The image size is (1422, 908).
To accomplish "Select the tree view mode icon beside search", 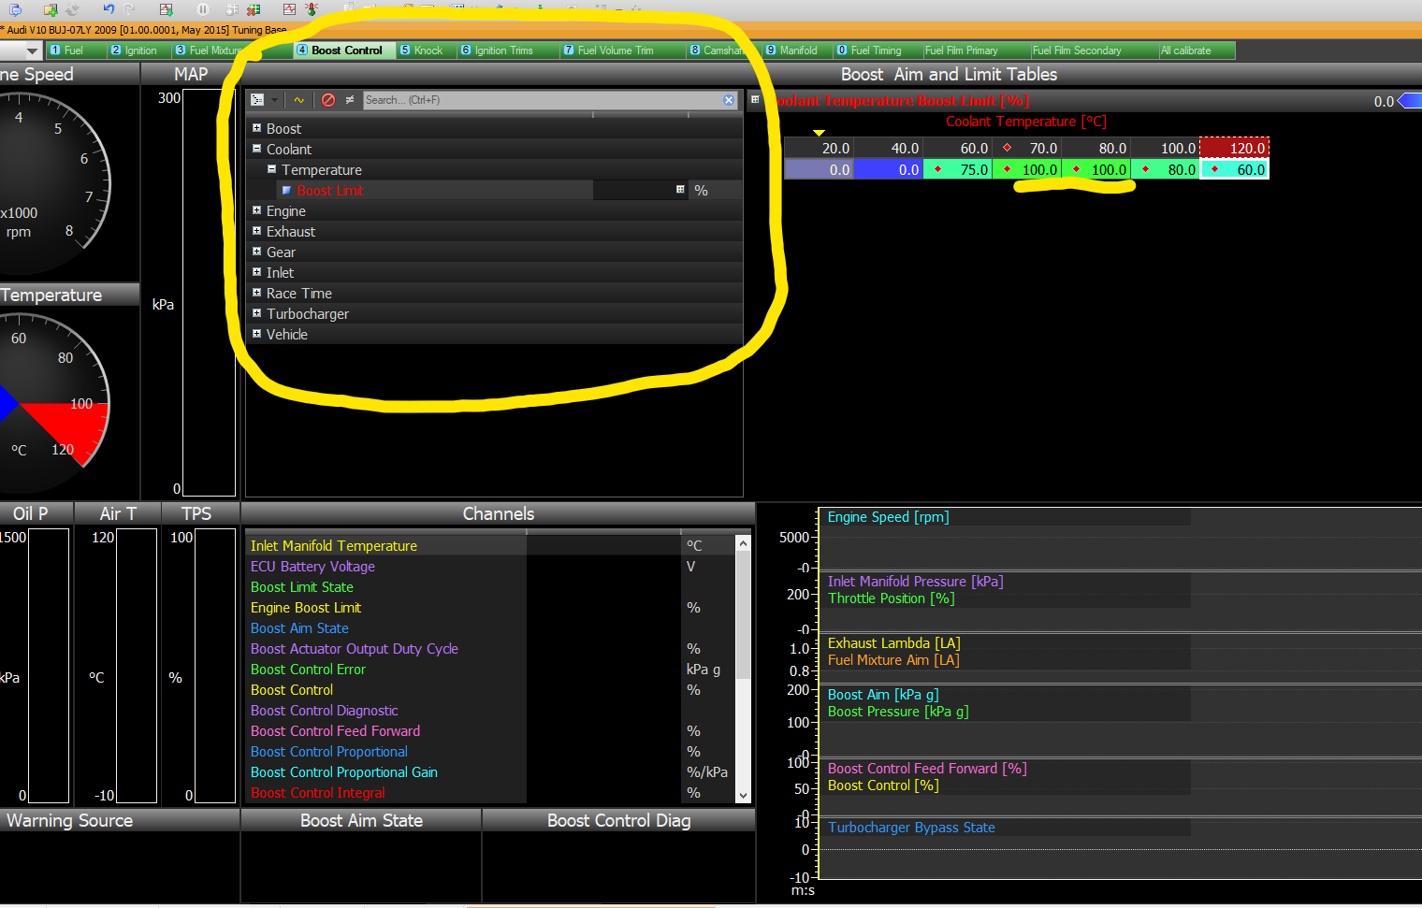I will point(257,100).
